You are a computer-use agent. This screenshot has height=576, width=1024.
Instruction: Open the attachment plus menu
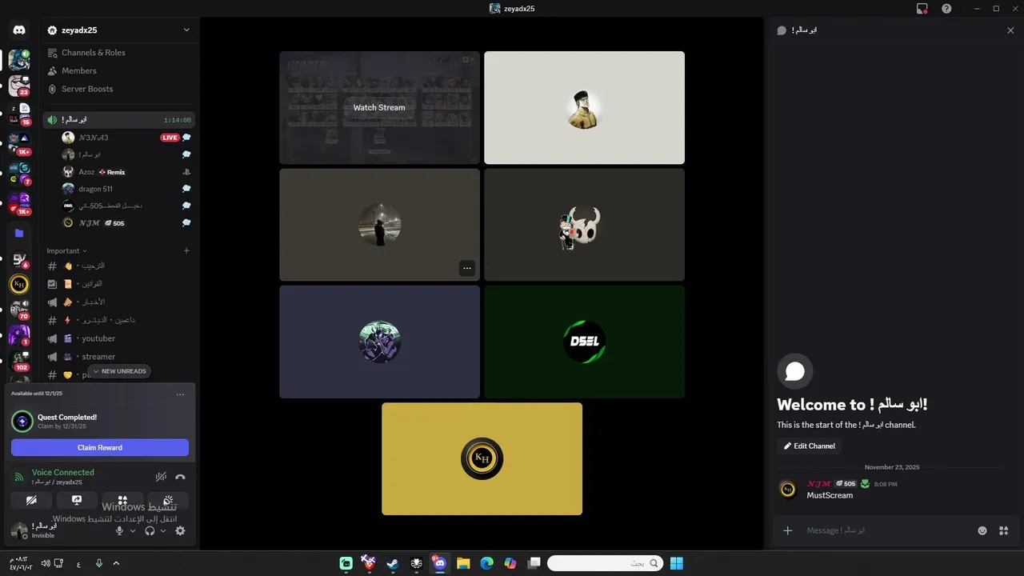pyautogui.click(x=787, y=530)
